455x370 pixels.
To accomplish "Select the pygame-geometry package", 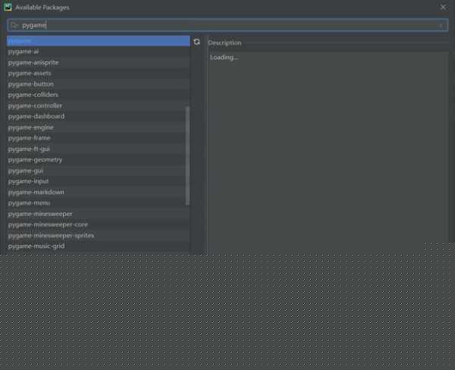I will click(98, 160).
